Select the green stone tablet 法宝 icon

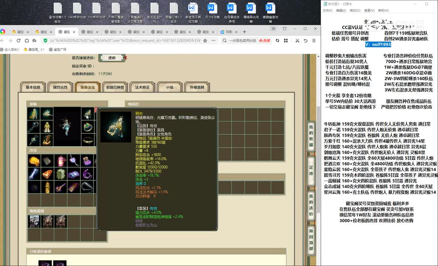point(61,174)
